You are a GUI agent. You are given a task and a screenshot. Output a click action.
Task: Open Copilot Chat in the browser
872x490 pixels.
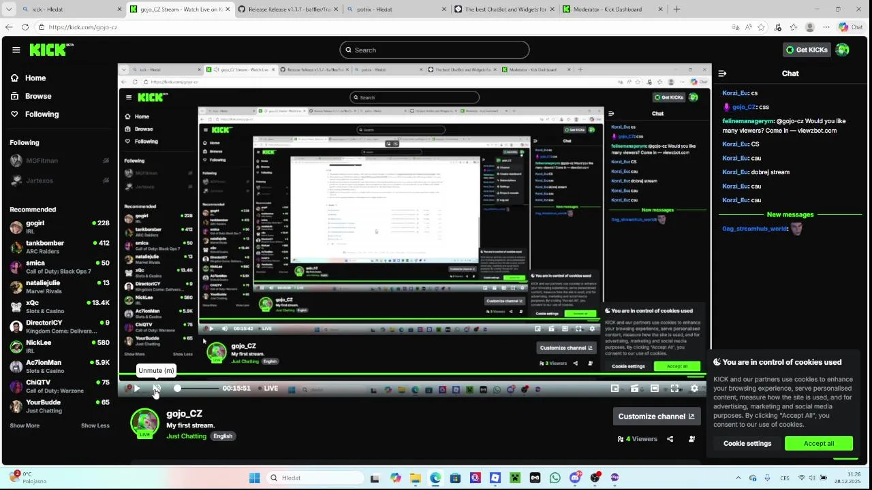pyautogui.click(x=852, y=27)
